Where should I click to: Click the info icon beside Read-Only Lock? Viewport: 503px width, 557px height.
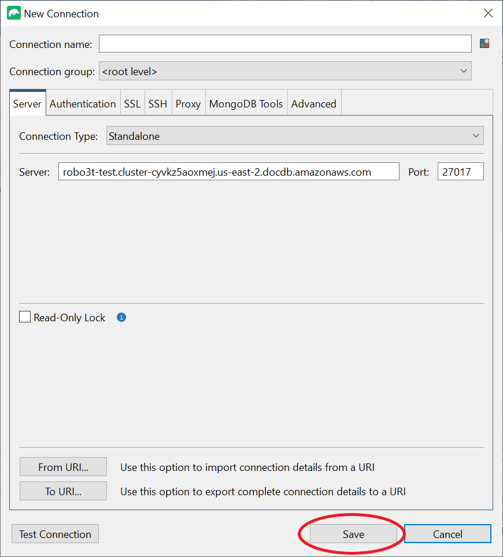click(121, 317)
